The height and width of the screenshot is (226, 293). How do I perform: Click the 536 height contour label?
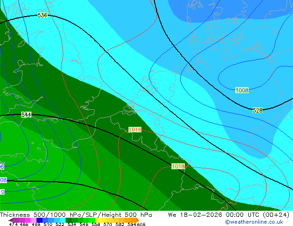[42, 15]
